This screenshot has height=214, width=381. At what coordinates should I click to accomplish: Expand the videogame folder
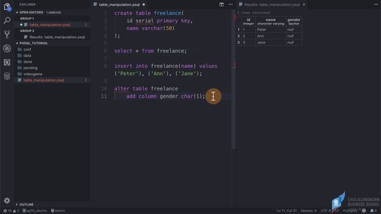tap(33, 74)
